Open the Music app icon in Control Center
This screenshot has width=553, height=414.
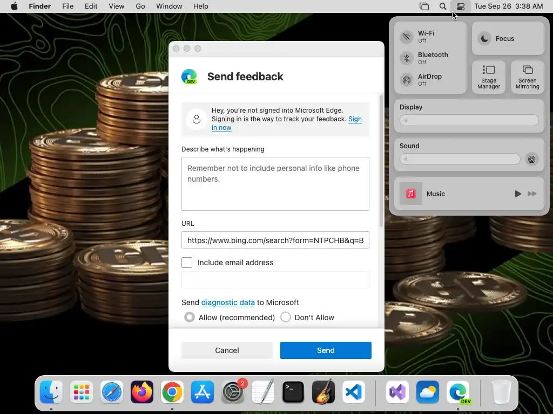click(x=411, y=194)
